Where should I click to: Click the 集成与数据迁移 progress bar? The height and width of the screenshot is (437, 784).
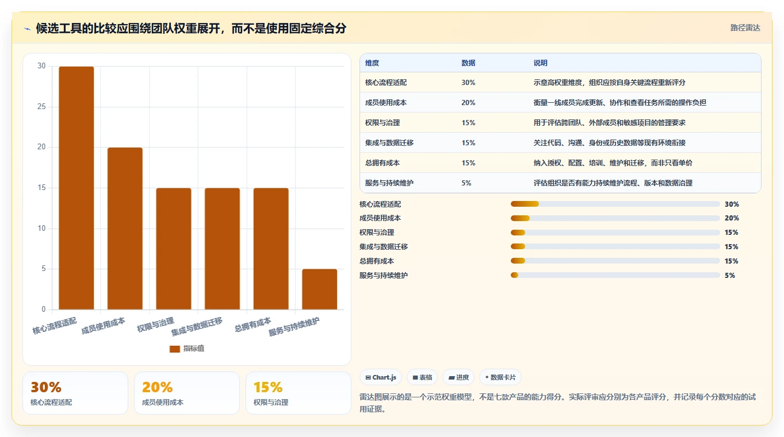click(x=615, y=247)
